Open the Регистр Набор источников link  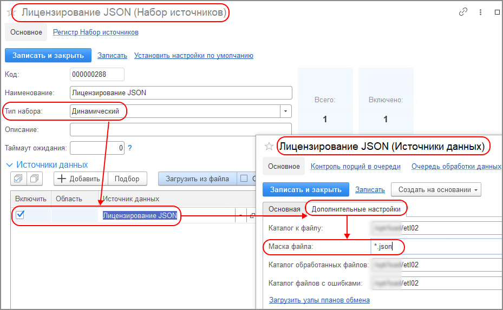[x=95, y=32]
